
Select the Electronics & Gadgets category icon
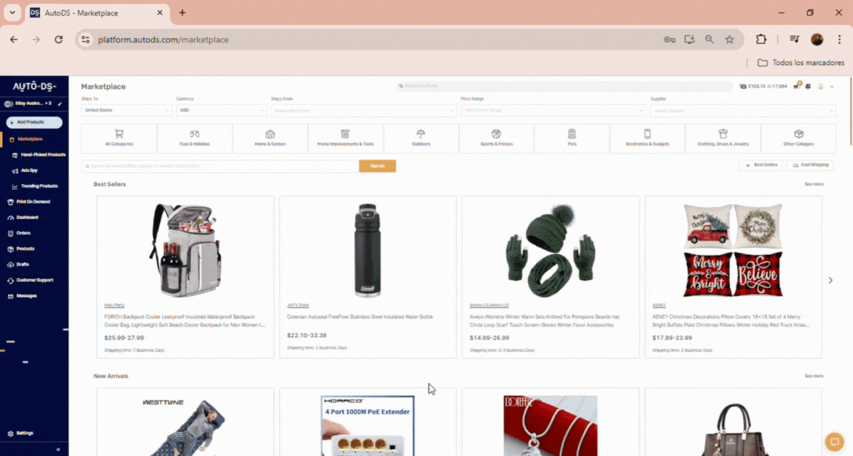pos(647,138)
